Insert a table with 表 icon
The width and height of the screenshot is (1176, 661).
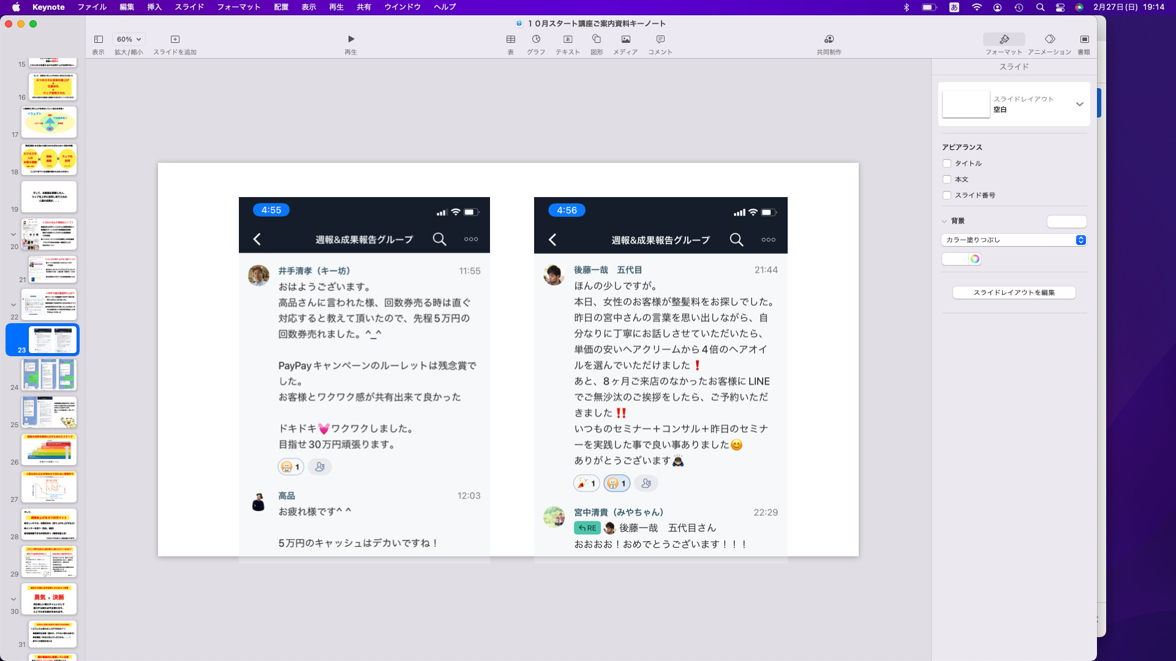click(510, 39)
